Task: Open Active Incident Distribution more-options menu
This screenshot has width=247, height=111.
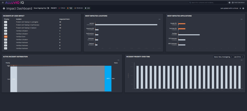Action: point(119,60)
